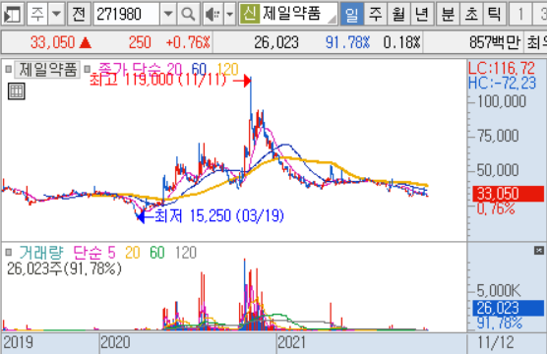The height and width of the screenshot is (354, 547).
Task: Click the 60 moving average legend in price chart
Action: pos(199,69)
